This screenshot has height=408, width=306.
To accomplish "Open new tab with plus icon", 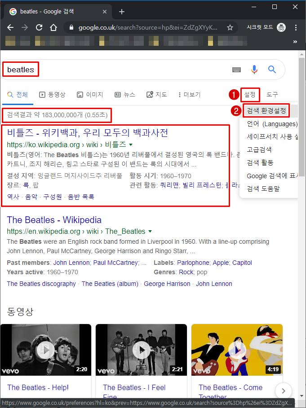I will (x=122, y=12).
